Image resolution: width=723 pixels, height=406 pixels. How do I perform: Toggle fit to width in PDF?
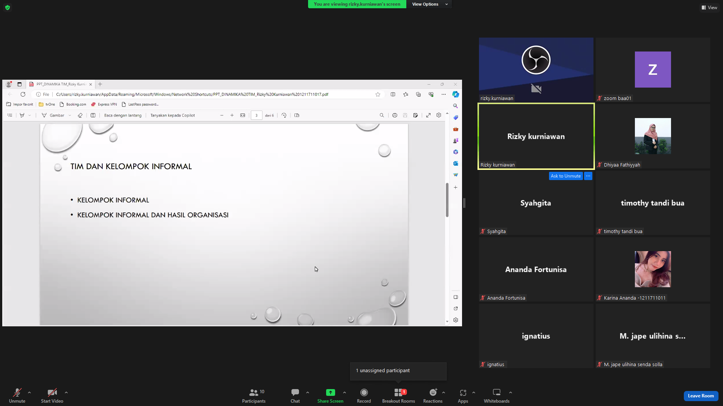[243, 115]
